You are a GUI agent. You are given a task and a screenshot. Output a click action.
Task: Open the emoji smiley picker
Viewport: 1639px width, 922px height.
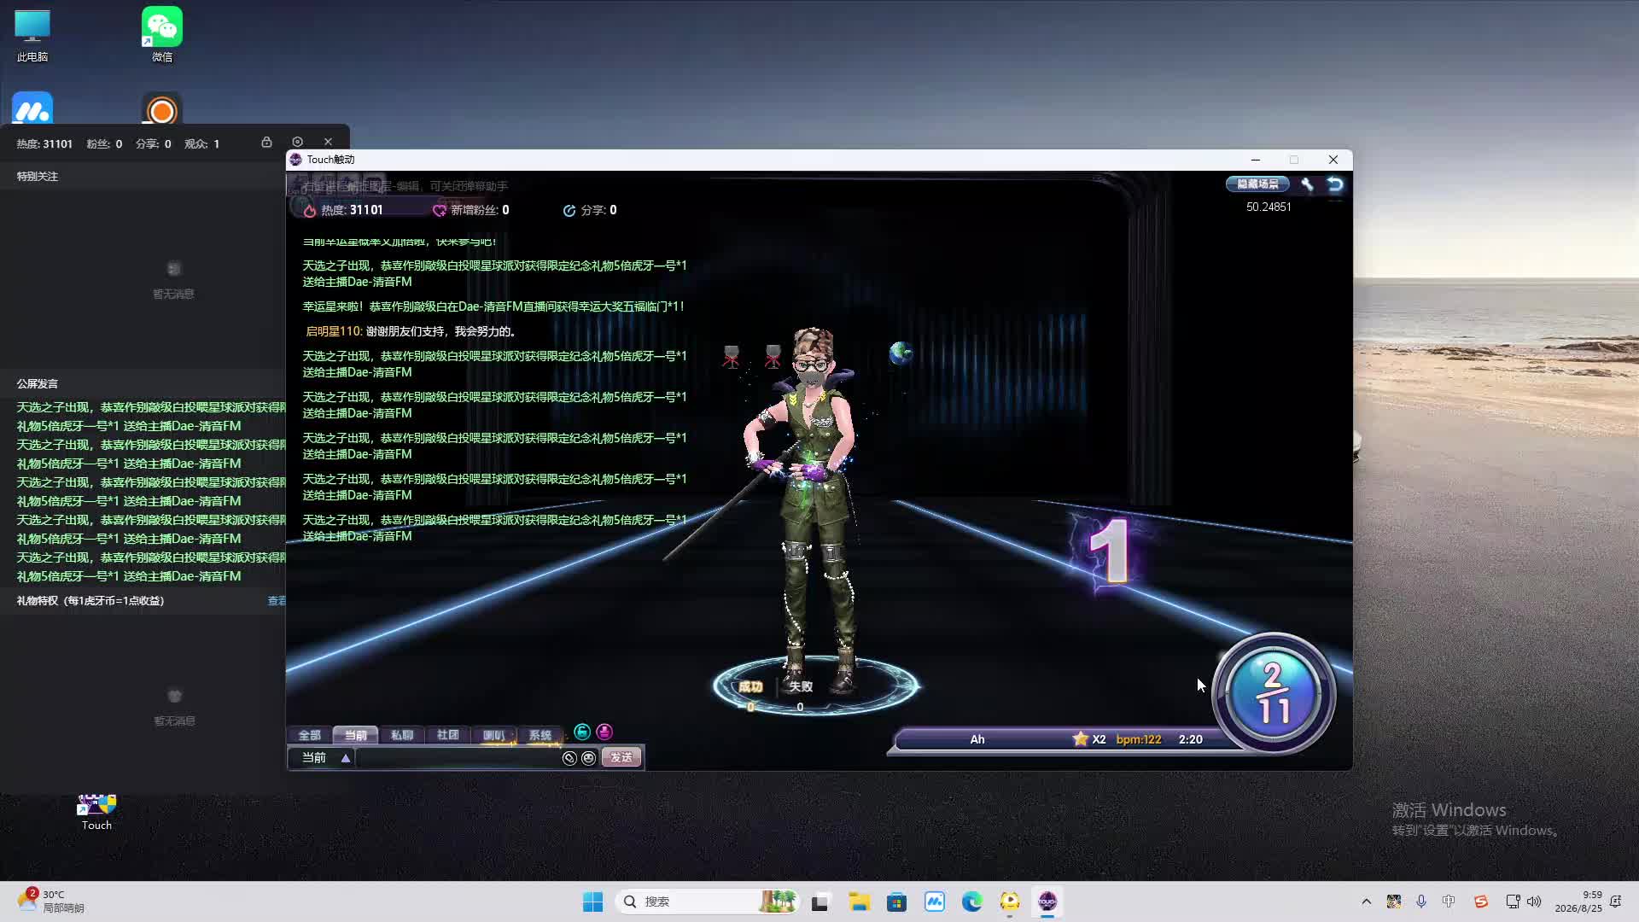(588, 758)
